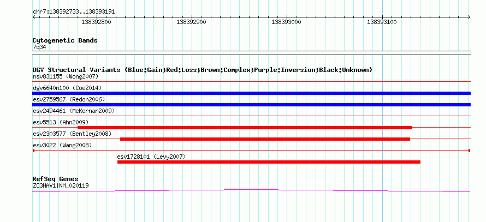Click the ZC3HAV1|NM_020119 gene label
The height and width of the screenshot is (222, 486).
[61, 186]
